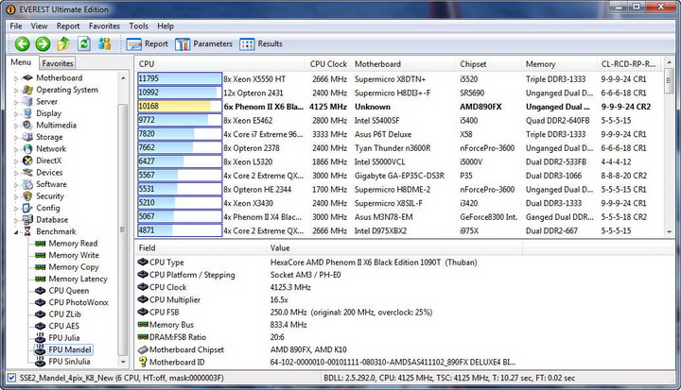Sort by Motherboard column header
Image resolution: width=681 pixels, height=390 pixels.
[x=404, y=64]
